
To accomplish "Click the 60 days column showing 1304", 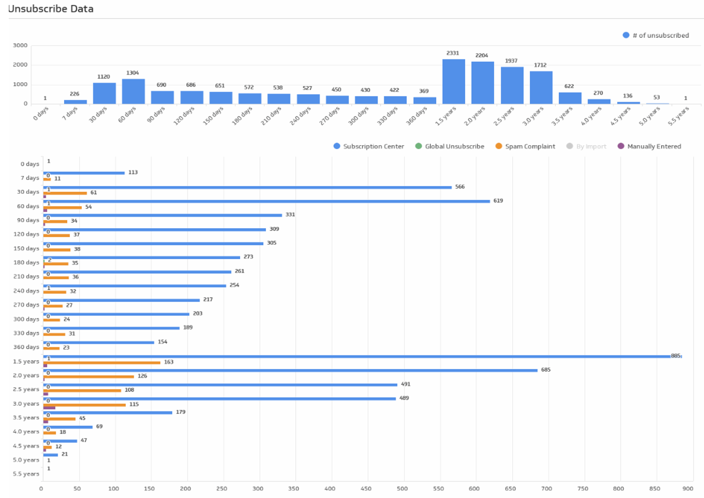I will [133, 91].
